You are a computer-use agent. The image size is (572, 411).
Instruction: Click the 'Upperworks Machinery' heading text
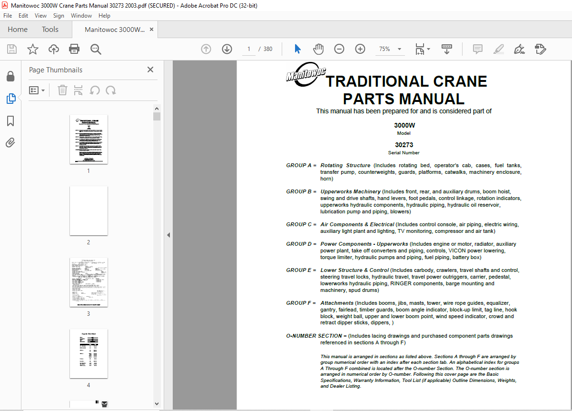[x=350, y=191]
